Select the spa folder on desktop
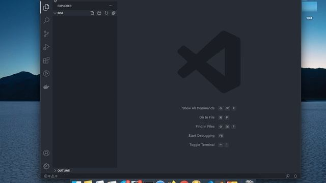 [309, 11]
